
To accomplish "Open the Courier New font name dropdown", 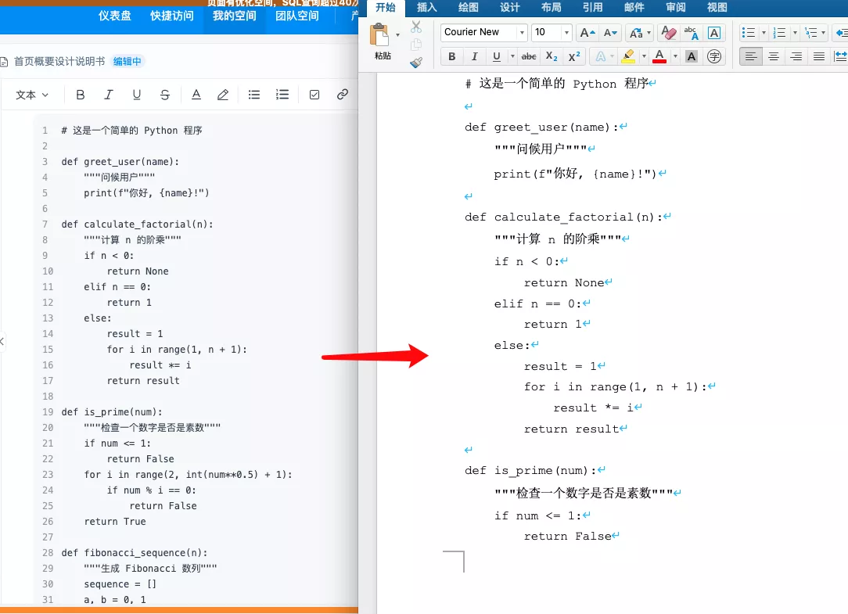I will tap(522, 32).
